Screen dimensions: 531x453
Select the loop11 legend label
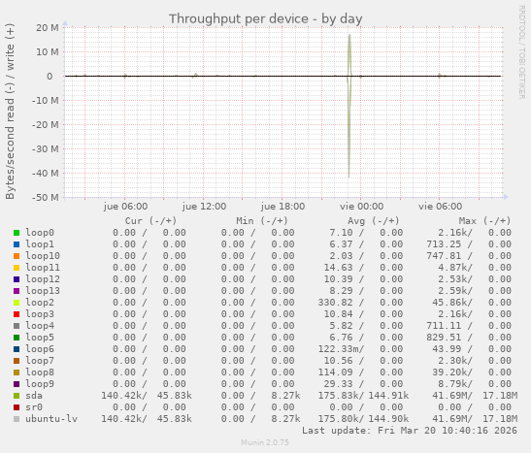43,268
